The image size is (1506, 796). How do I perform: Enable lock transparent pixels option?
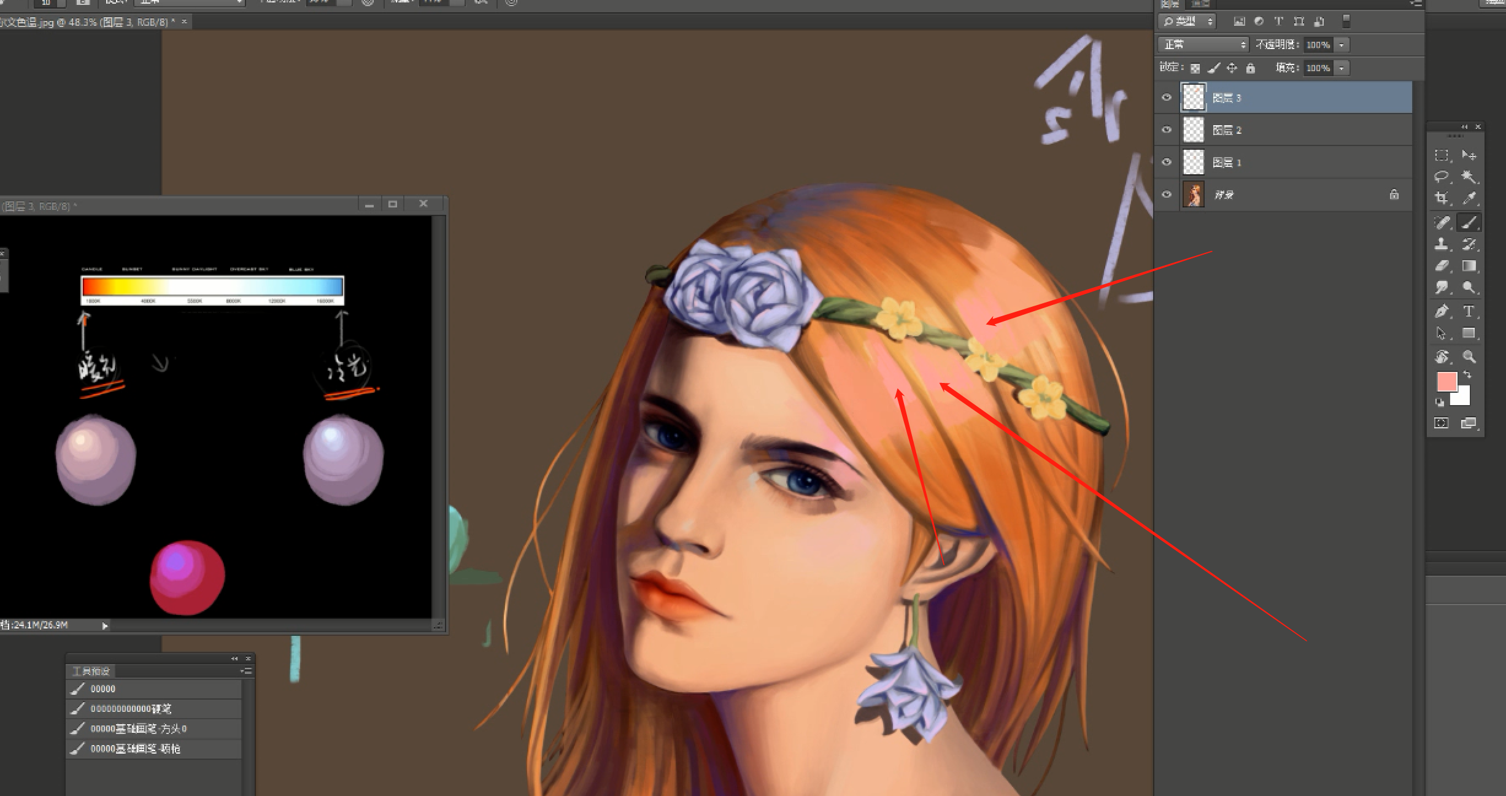point(1195,68)
